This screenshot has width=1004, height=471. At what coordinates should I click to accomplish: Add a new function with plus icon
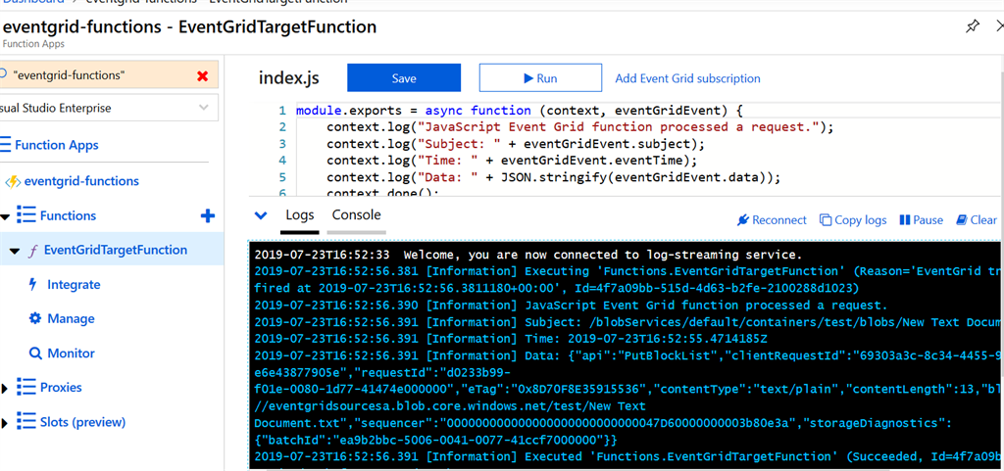(207, 215)
